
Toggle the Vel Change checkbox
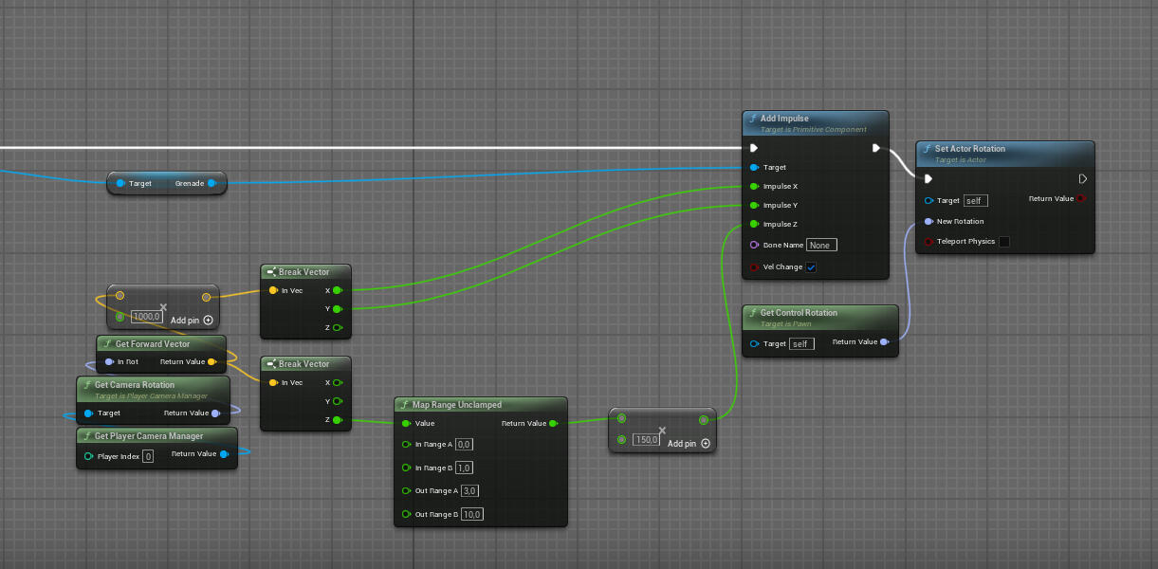pos(811,267)
